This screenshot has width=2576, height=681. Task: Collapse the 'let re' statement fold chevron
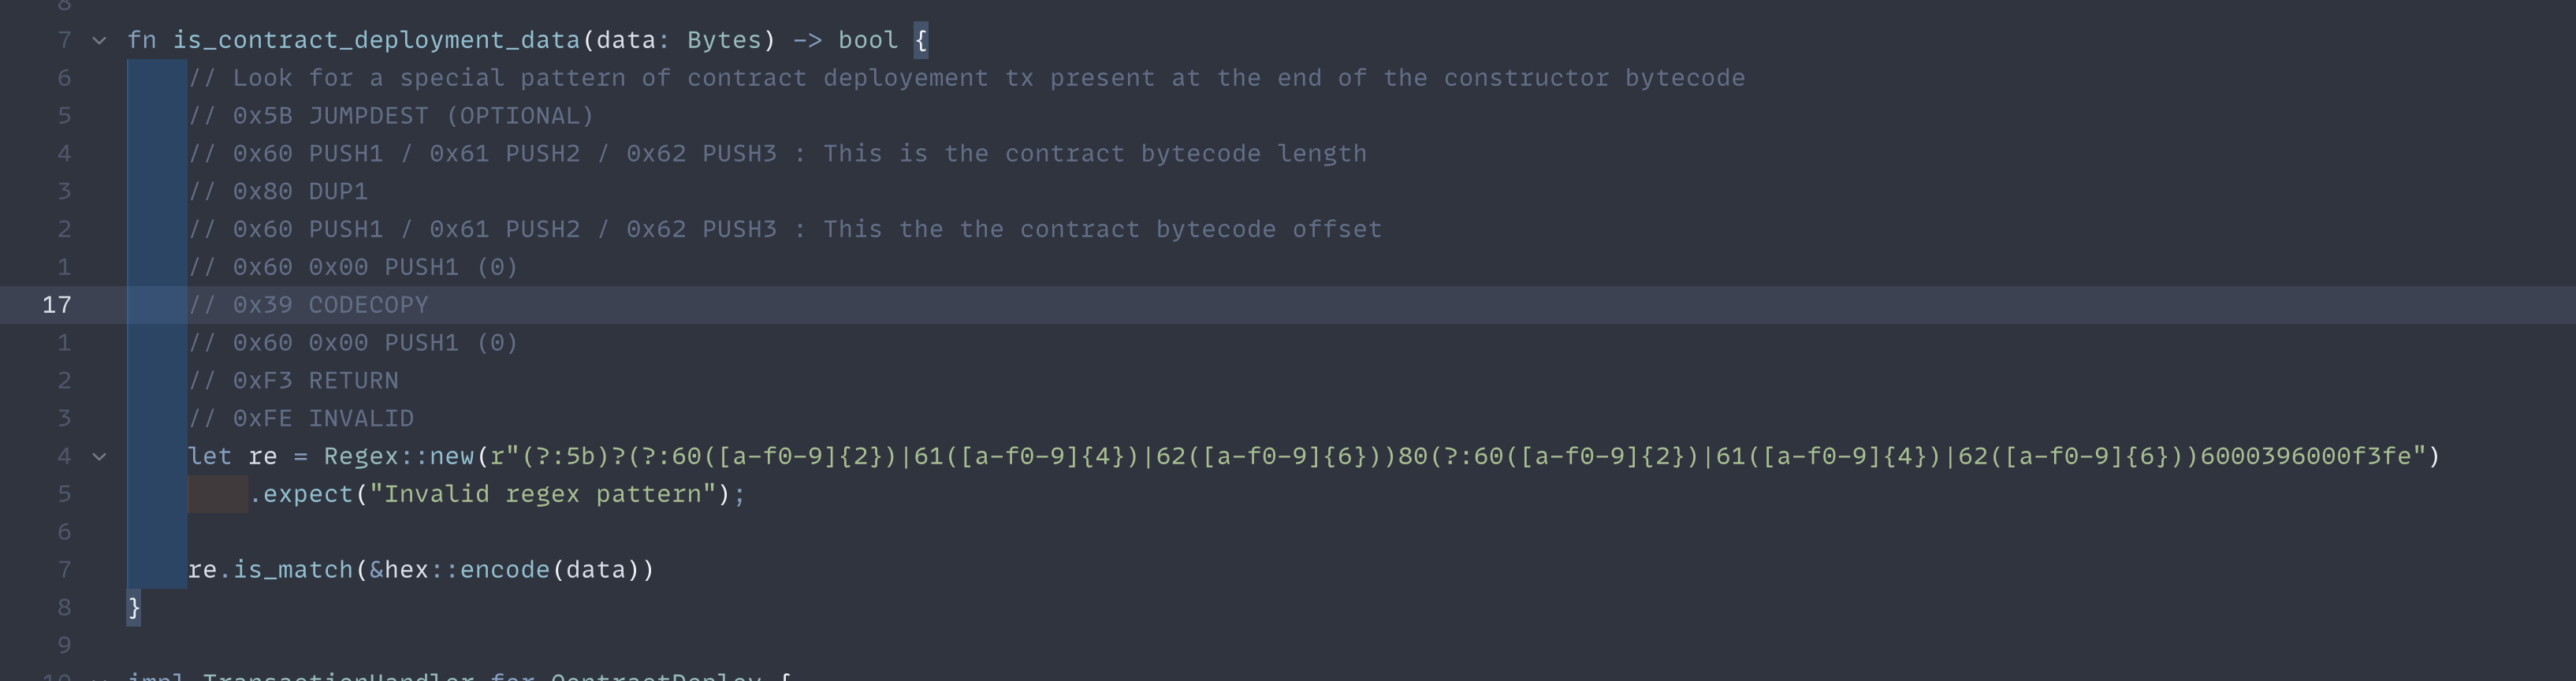99,457
